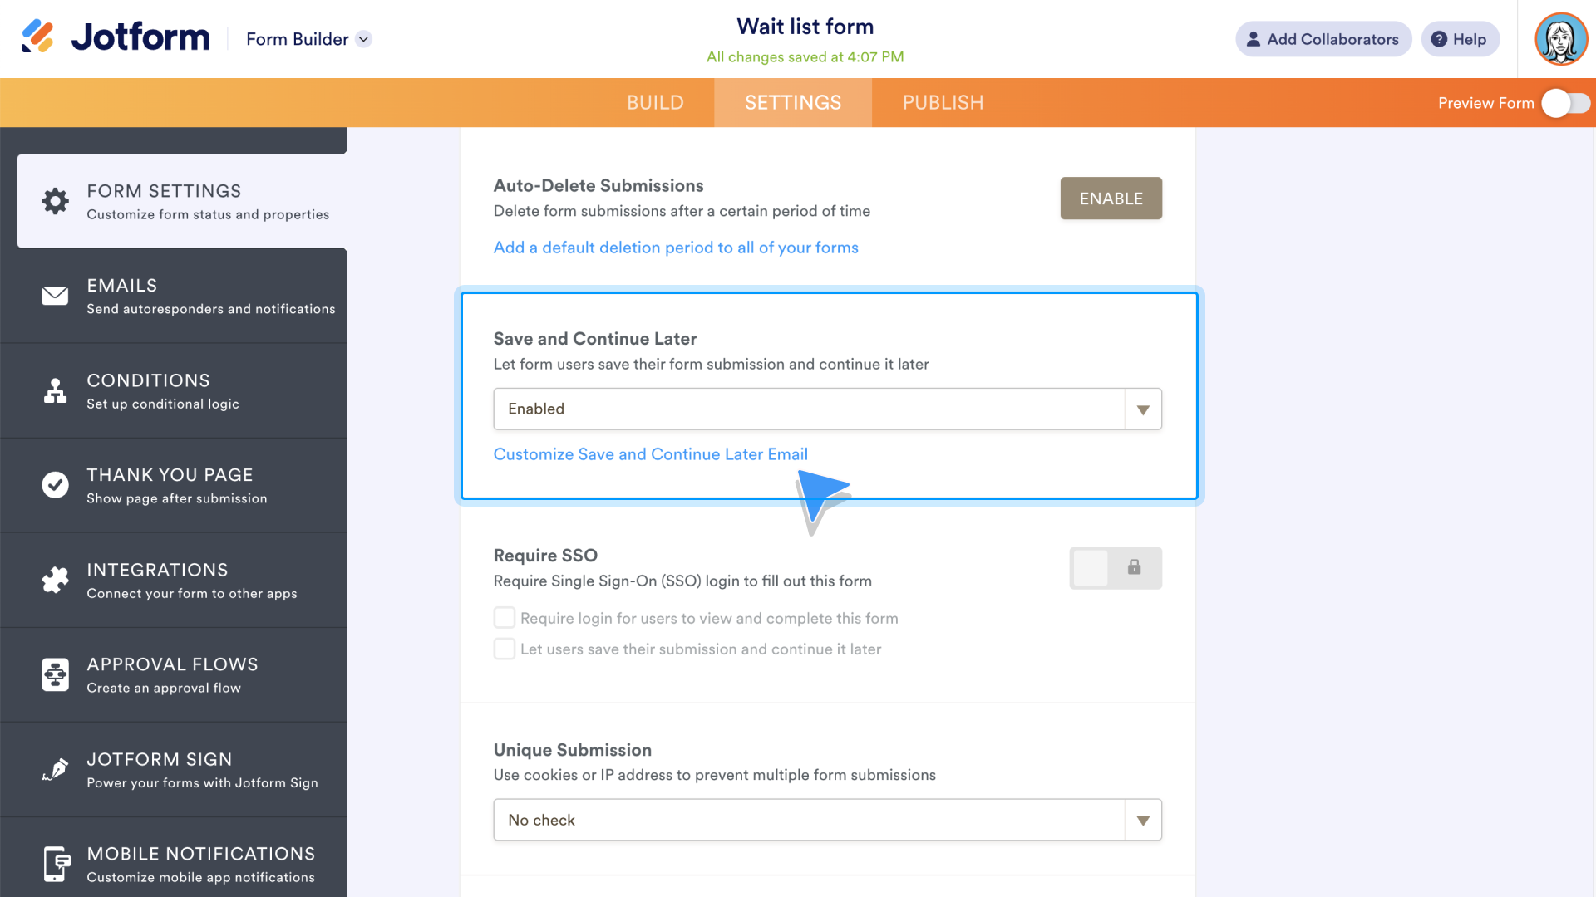Click Add a default deletion period link
The height and width of the screenshot is (897, 1596).
click(675, 247)
